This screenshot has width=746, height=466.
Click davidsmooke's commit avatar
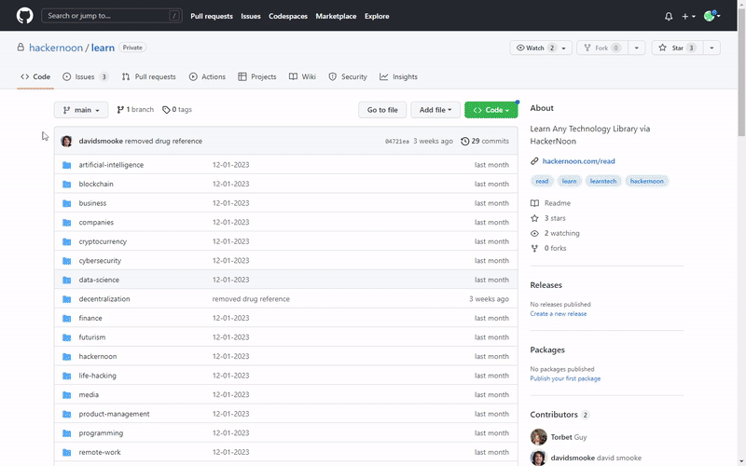point(66,142)
